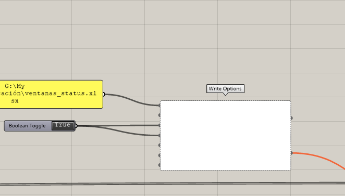This screenshot has height=196, width=345.
Task: Click the Write Options tooltip label
Action: click(225, 89)
